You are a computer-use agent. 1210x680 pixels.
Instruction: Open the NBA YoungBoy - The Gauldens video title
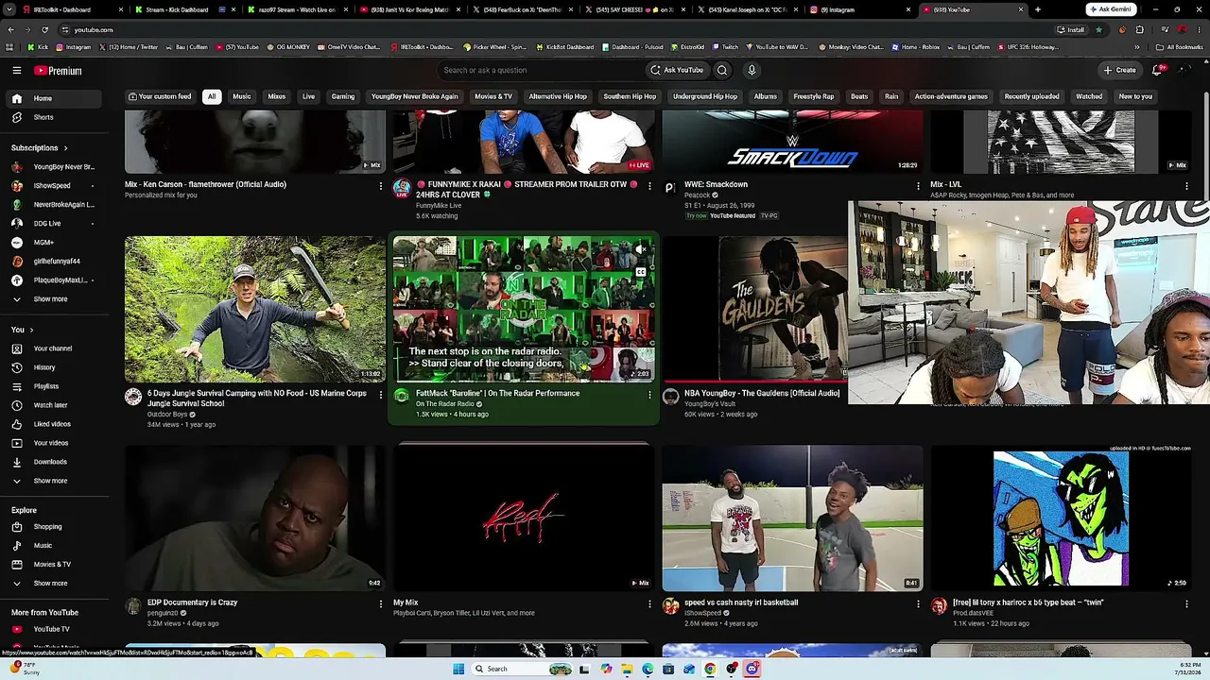762,393
